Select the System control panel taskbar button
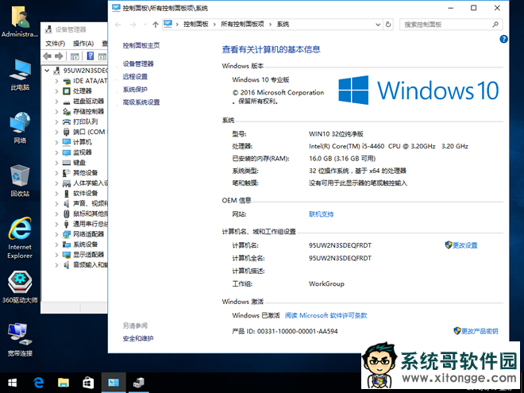This screenshot has height=393, width=524. click(x=114, y=383)
